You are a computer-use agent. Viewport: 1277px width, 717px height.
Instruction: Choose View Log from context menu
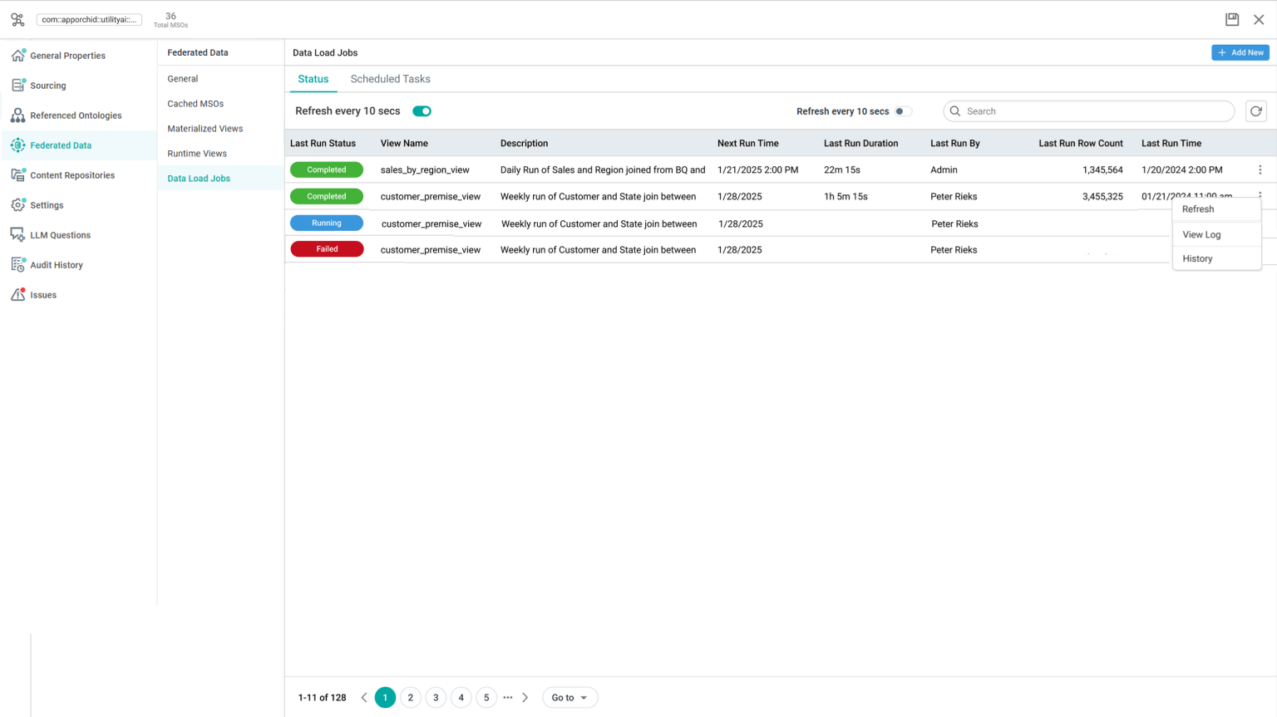1201,234
